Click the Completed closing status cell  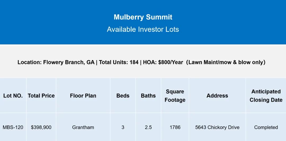[266, 127]
